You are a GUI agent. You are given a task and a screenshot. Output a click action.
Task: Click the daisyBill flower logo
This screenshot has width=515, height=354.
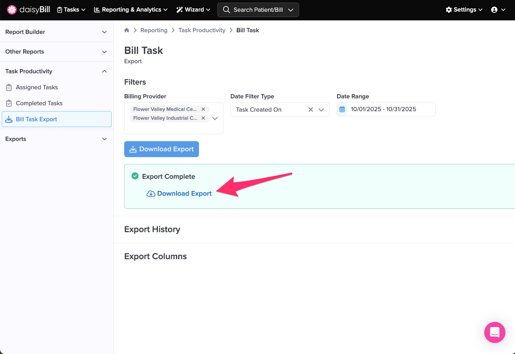[x=12, y=10]
